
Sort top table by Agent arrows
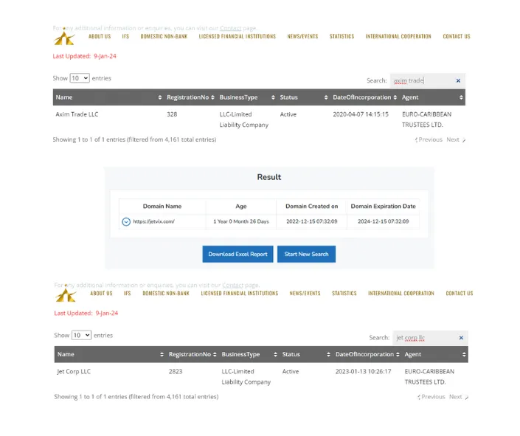[461, 97]
